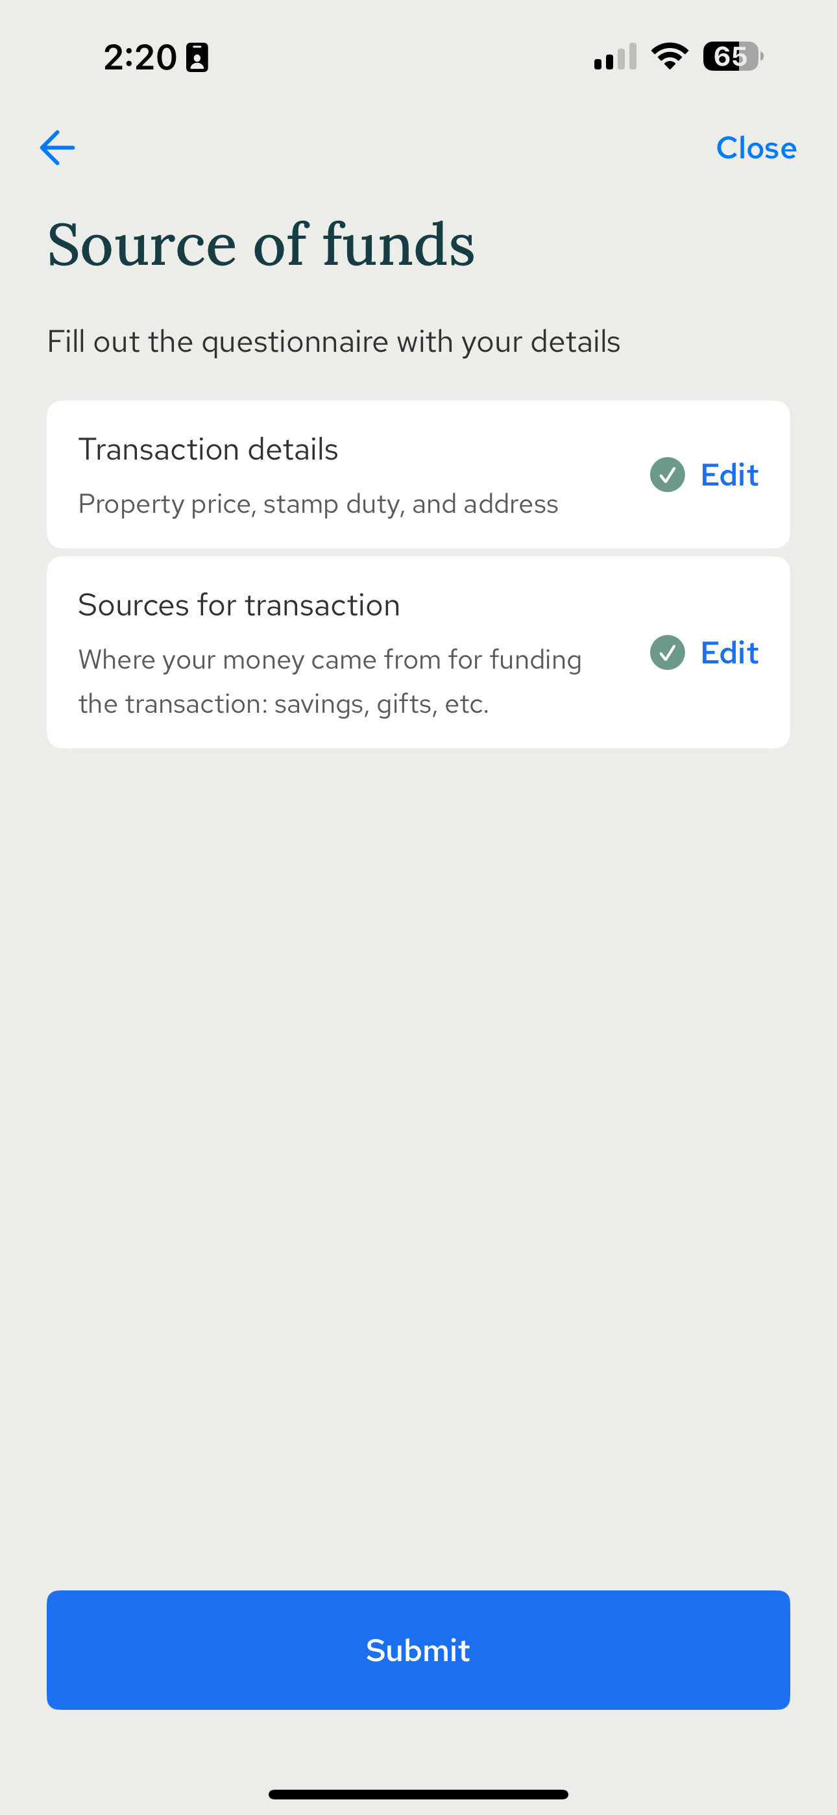Tap the savings and gifts description text
Screen dimensions: 837x1815
[330, 682]
